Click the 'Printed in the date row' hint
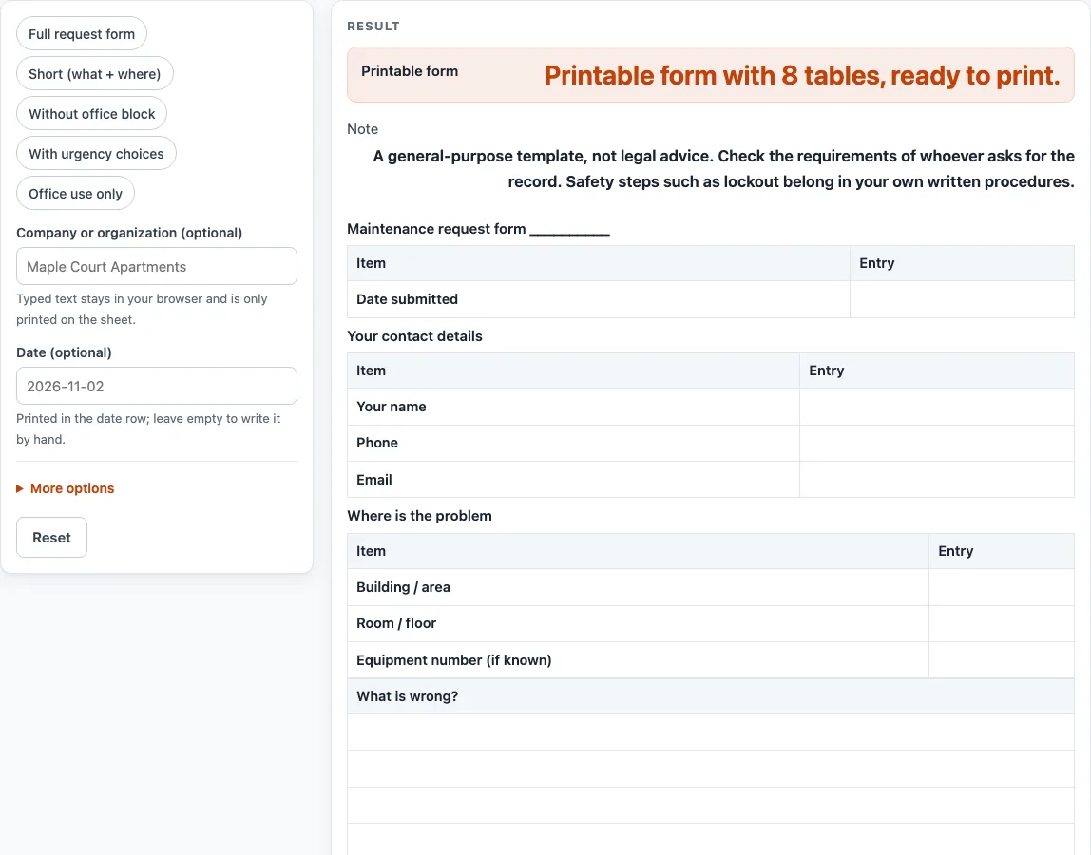 pos(148,428)
